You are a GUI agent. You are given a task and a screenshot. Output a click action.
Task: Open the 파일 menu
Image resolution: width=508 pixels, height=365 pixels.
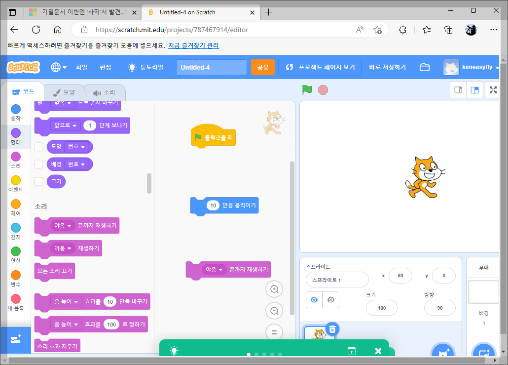pyautogui.click(x=82, y=67)
